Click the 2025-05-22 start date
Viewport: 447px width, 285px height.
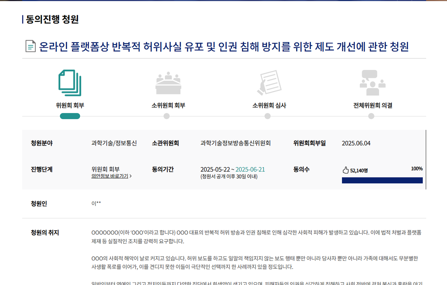[215, 169]
